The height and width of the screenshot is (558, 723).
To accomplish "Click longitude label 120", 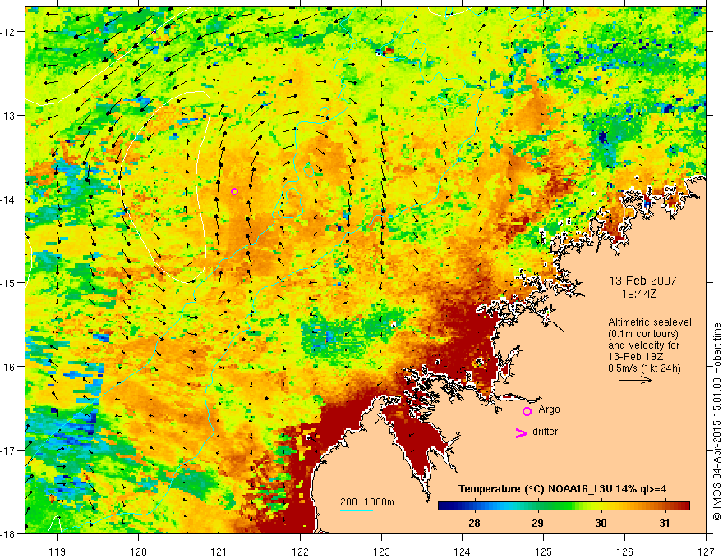I will [x=138, y=551].
